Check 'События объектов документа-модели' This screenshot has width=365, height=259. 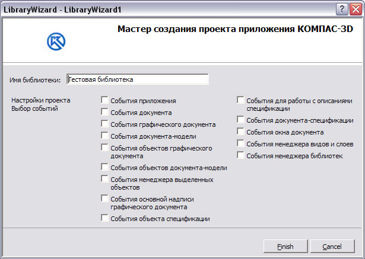tap(104, 167)
